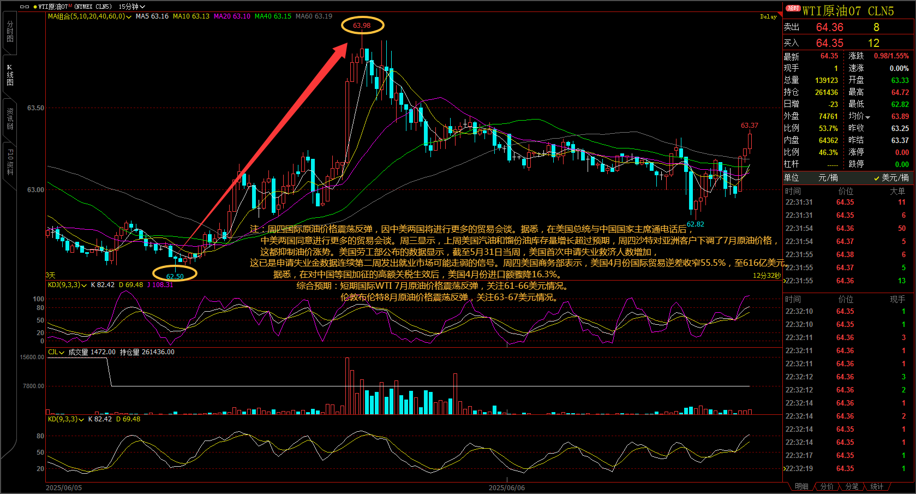Viewport: 916px width, 494px height.
Task: Click the 持仓 value 261436
Action: pyautogui.click(x=827, y=92)
